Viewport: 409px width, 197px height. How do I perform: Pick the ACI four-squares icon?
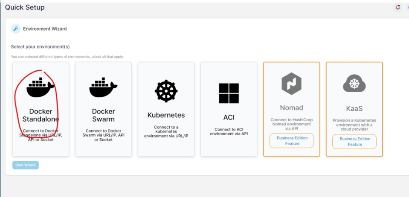coord(229,93)
